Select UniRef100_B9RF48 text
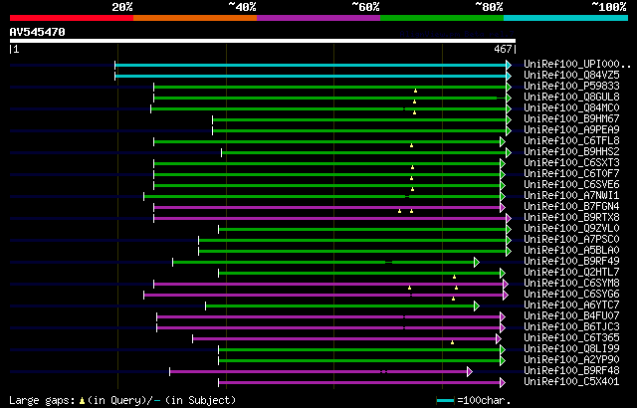Viewport: 637px width, 408px height. click(571, 371)
